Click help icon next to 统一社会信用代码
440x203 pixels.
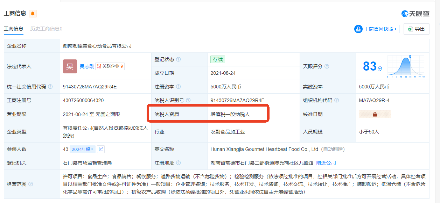click(50, 87)
